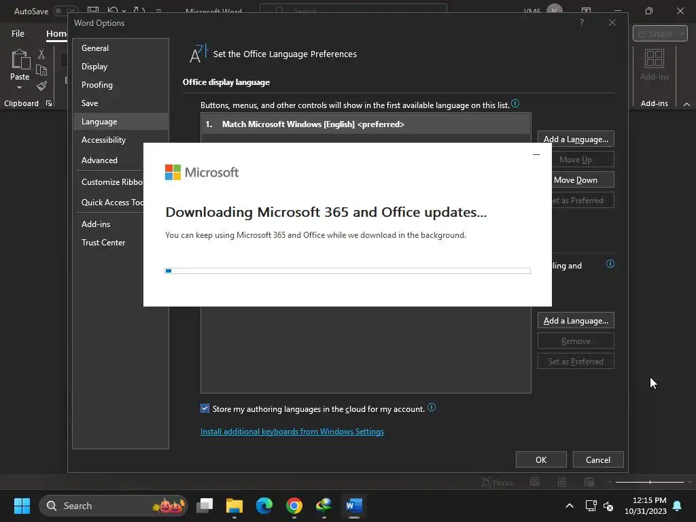Switch to Web Layout view icon
696x522 pixels.
(x=589, y=482)
